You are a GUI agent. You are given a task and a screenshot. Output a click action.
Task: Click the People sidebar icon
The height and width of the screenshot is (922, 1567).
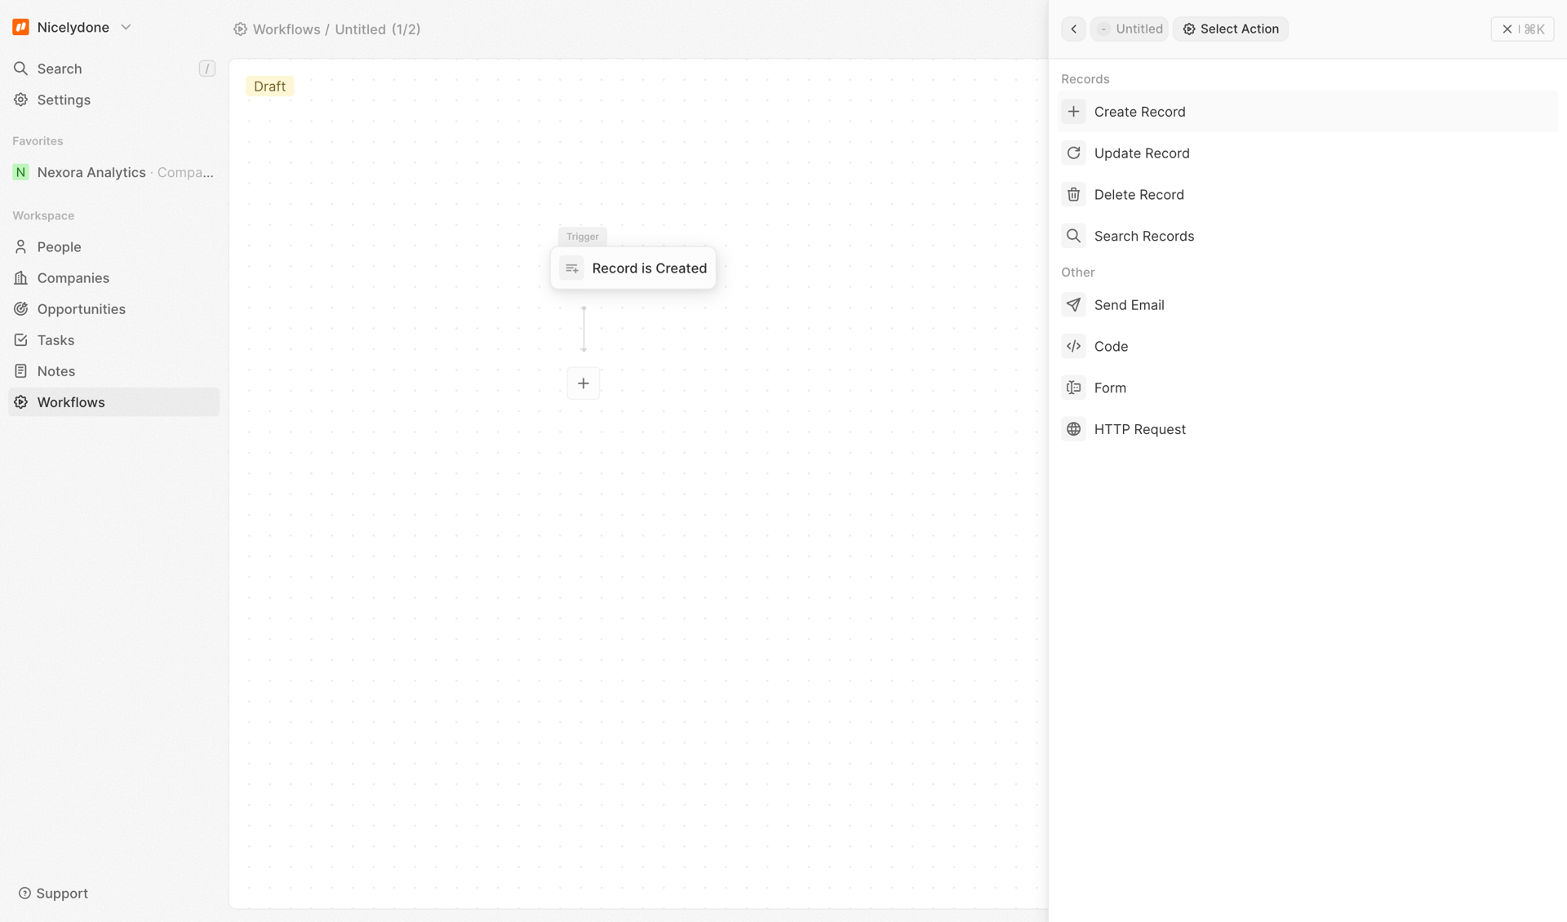(x=20, y=246)
